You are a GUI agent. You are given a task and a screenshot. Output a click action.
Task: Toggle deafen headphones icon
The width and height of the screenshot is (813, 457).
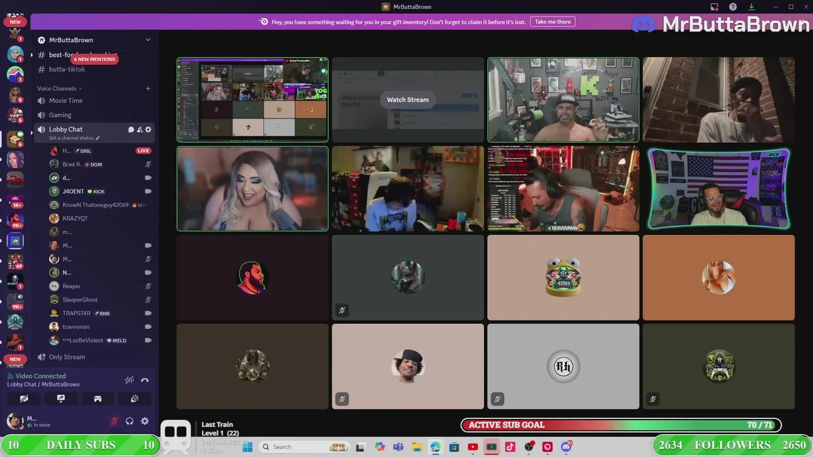point(130,421)
